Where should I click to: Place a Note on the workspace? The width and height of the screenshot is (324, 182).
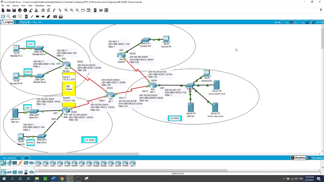[x=26, y=16]
